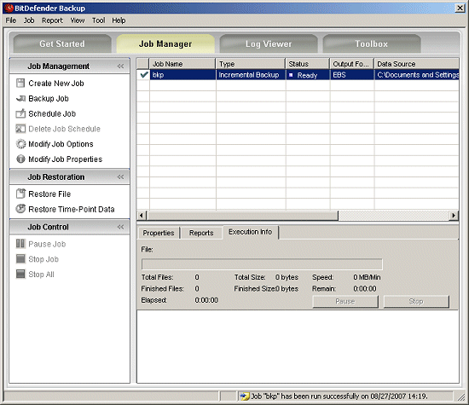This screenshot has height=405, width=469.
Task: Click the Data Source column header
Action: [x=416, y=64]
